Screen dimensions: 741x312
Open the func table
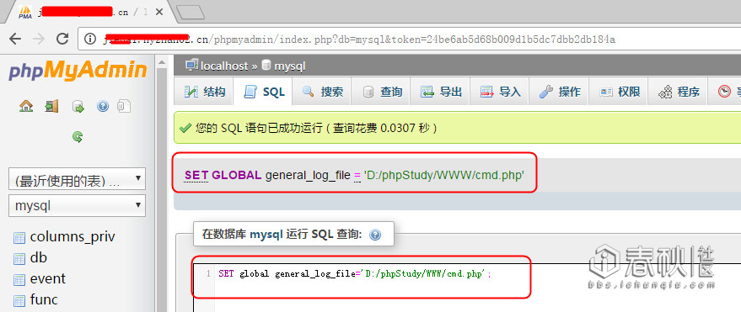(44, 299)
